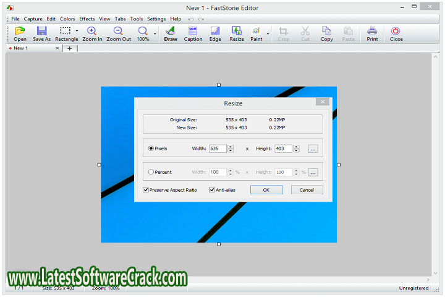Image resolution: width=445 pixels, height=297 pixels.
Task: Click the pixel Height input field
Action: [283, 148]
